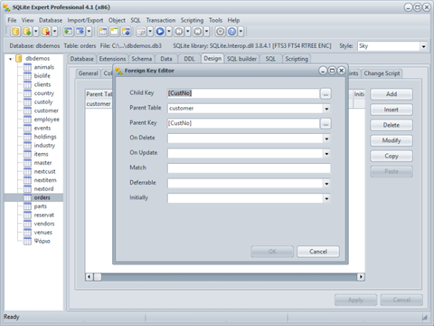Click the Modify button

pyautogui.click(x=392, y=140)
